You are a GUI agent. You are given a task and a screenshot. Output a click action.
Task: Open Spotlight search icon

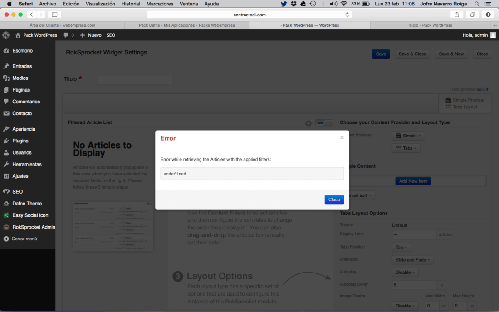[x=477, y=4]
